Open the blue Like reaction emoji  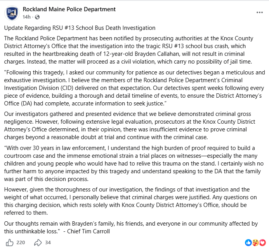pos(248,243)
